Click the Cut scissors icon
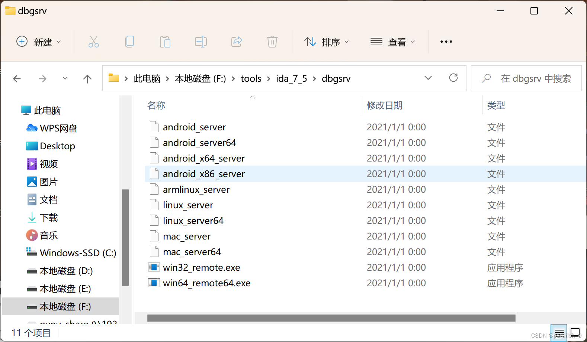The width and height of the screenshot is (587, 342). pyautogui.click(x=93, y=42)
